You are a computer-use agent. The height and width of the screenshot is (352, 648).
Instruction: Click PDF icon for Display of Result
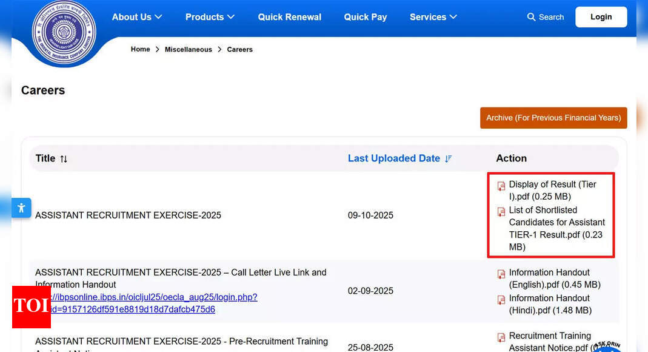pos(501,186)
